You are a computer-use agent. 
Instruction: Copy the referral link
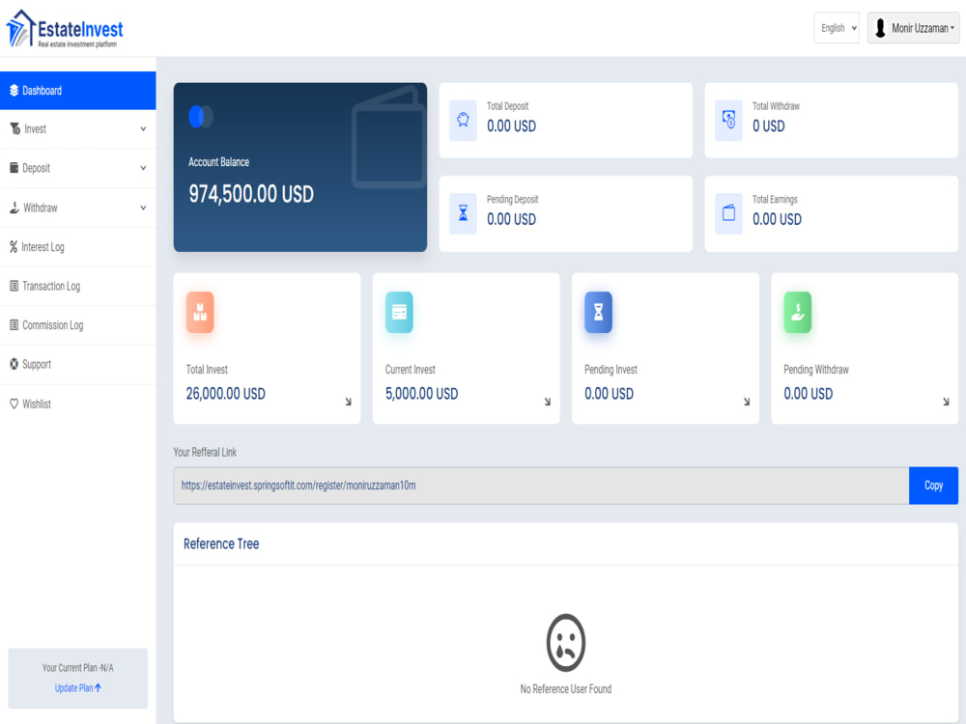pos(933,486)
